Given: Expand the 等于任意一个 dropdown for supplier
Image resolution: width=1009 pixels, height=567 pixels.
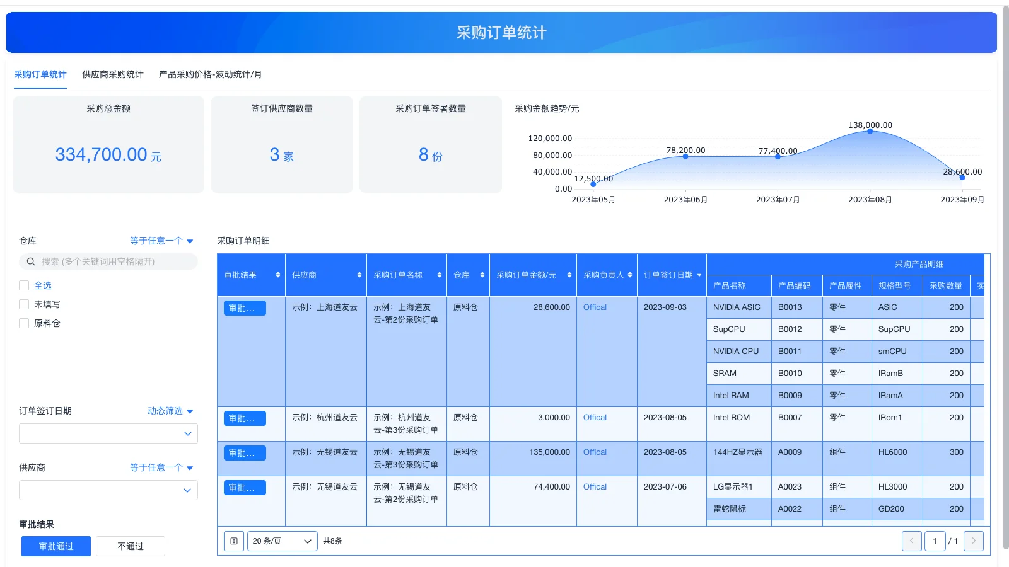Looking at the screenshot, I should (x=161, y=467).
